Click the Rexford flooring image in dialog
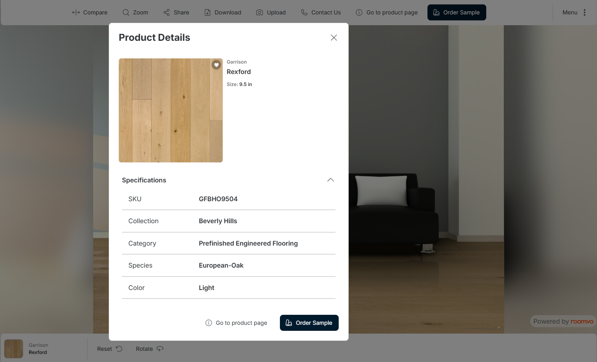The height and width of the screenshot is (362, 597). click(x=171, y=110)
